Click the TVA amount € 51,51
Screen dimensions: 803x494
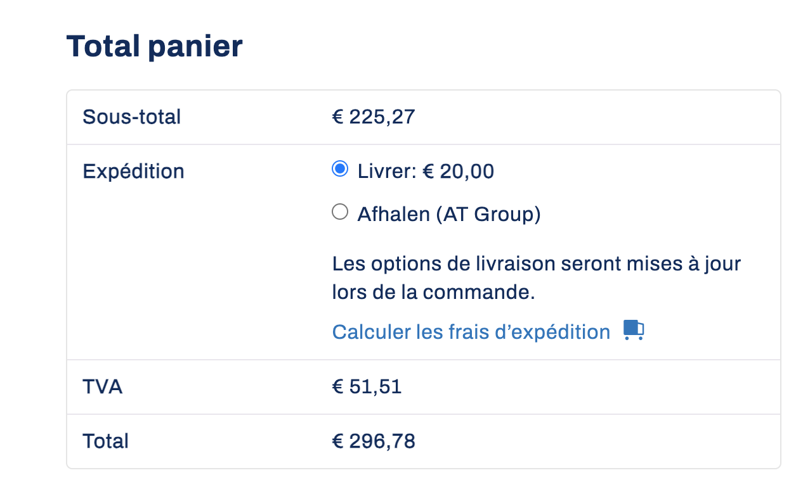(367, 387)
